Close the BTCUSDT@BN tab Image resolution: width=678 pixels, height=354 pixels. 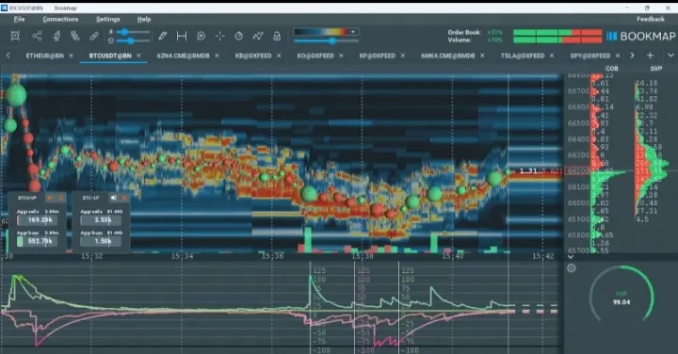tap(138, 56)
